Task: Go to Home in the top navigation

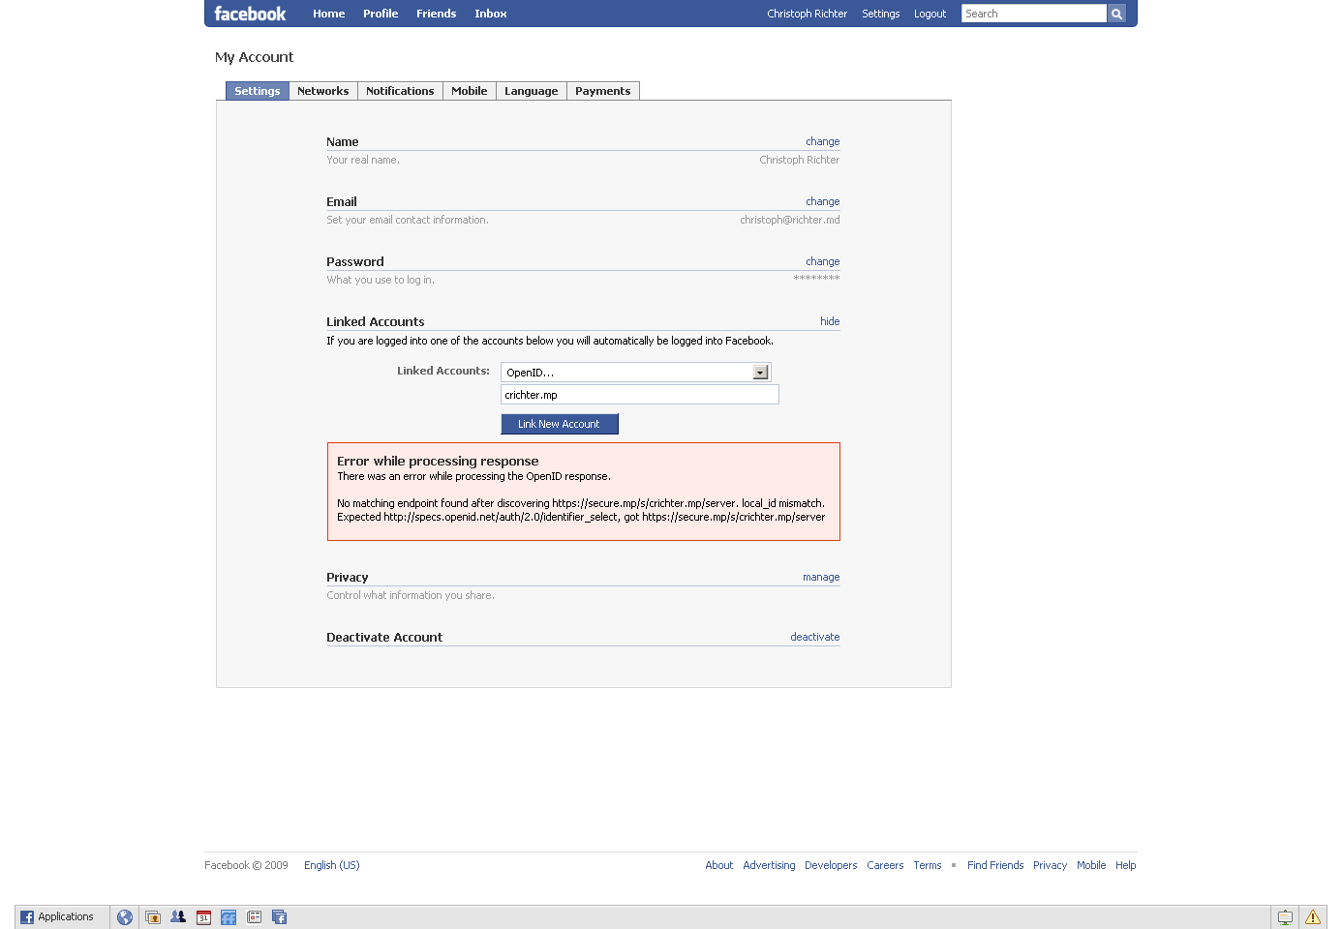Action: tap(329, 14)
